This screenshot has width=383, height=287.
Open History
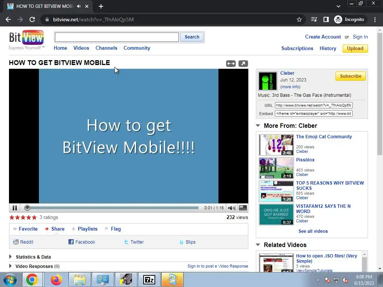328,48
